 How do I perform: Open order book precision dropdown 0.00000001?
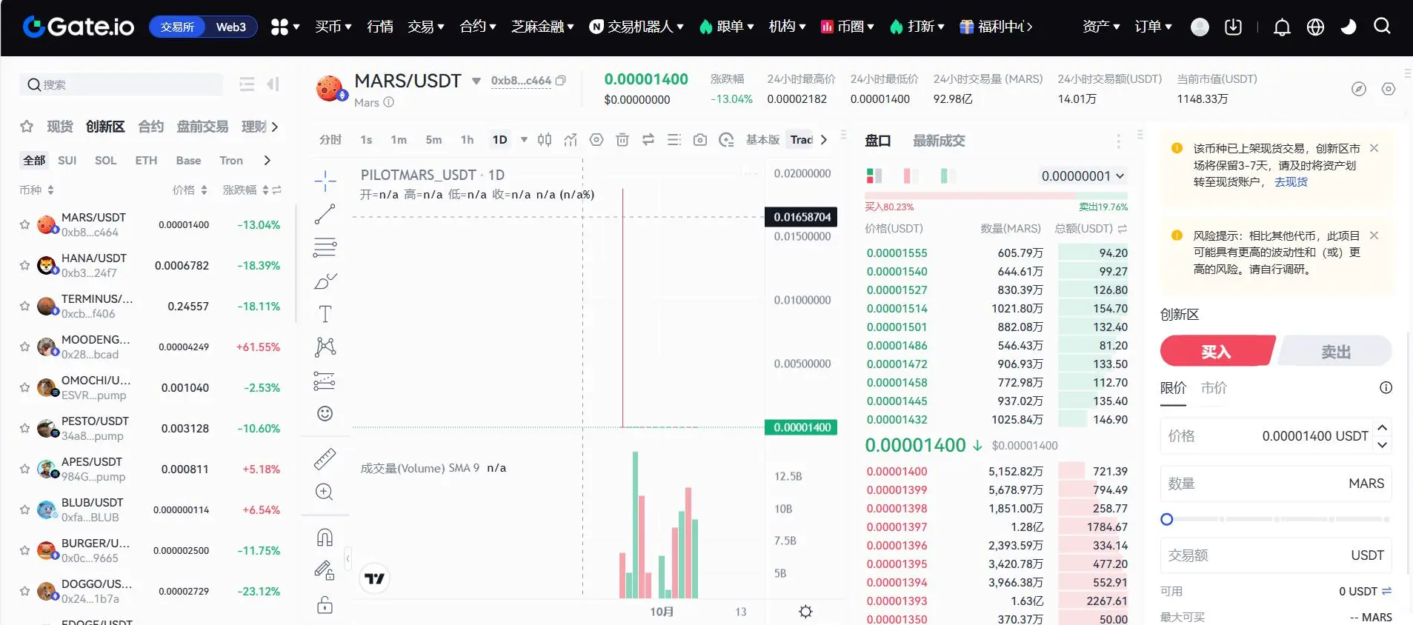click(x=1083, y=176)
